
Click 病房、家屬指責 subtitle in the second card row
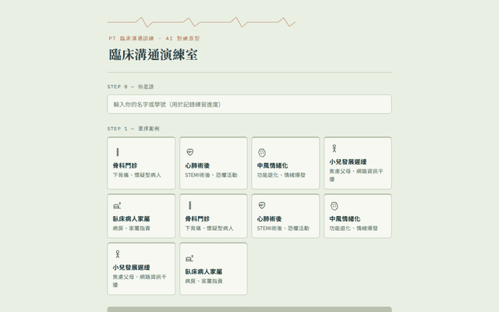(131, 229)
